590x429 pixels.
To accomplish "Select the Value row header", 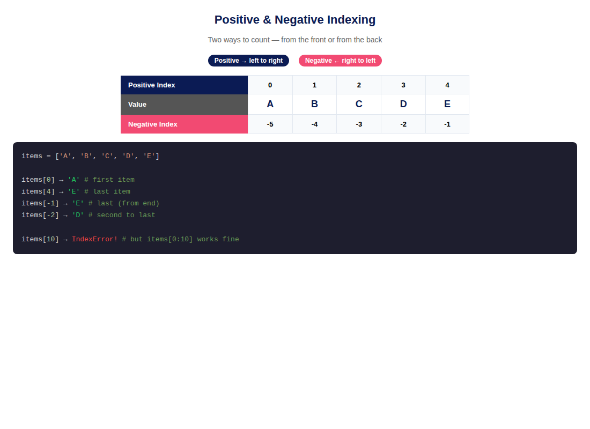I will (x=184, y=105).
